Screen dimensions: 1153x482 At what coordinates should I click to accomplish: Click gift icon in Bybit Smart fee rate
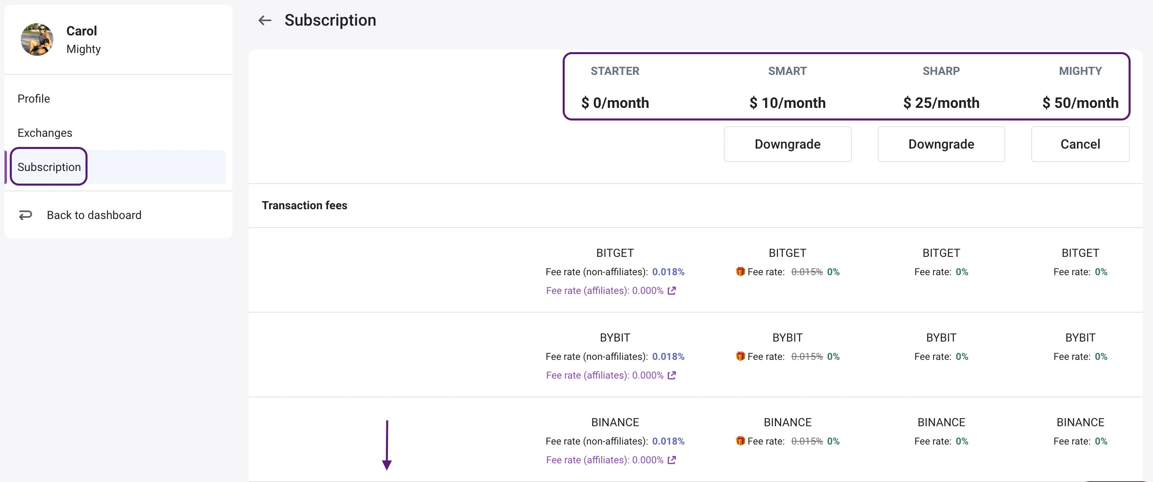click(x=740, y=356)
